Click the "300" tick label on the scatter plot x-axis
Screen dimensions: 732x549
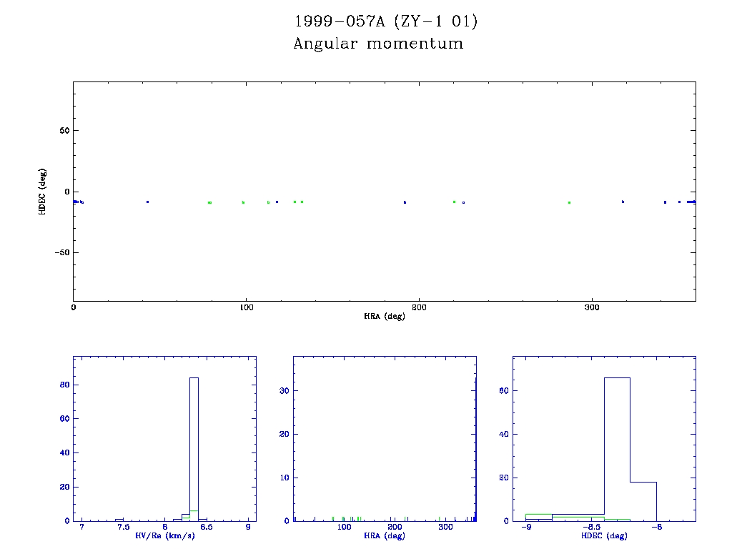point(591,307)
